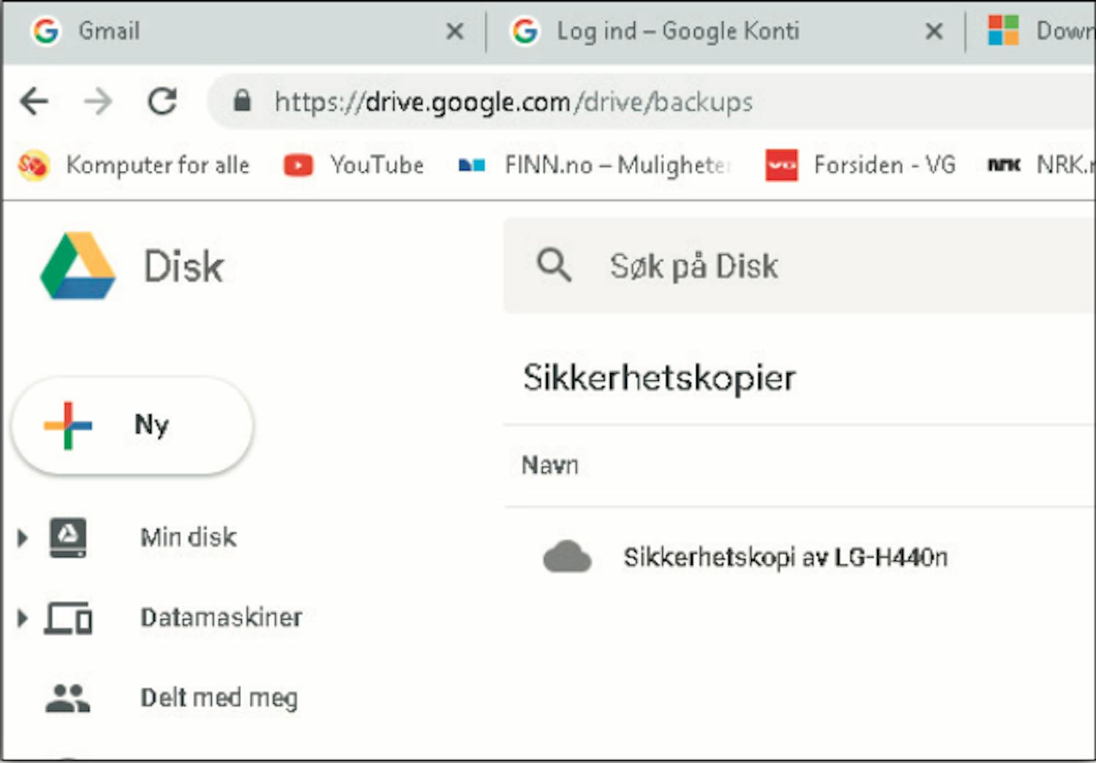Viewport: 1096px width, 763px height.
Task: Create new item with Ny button
Action: [x=132, y=425]
